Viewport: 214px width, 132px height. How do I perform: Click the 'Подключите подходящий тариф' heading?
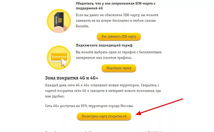[x=104, y=45]
